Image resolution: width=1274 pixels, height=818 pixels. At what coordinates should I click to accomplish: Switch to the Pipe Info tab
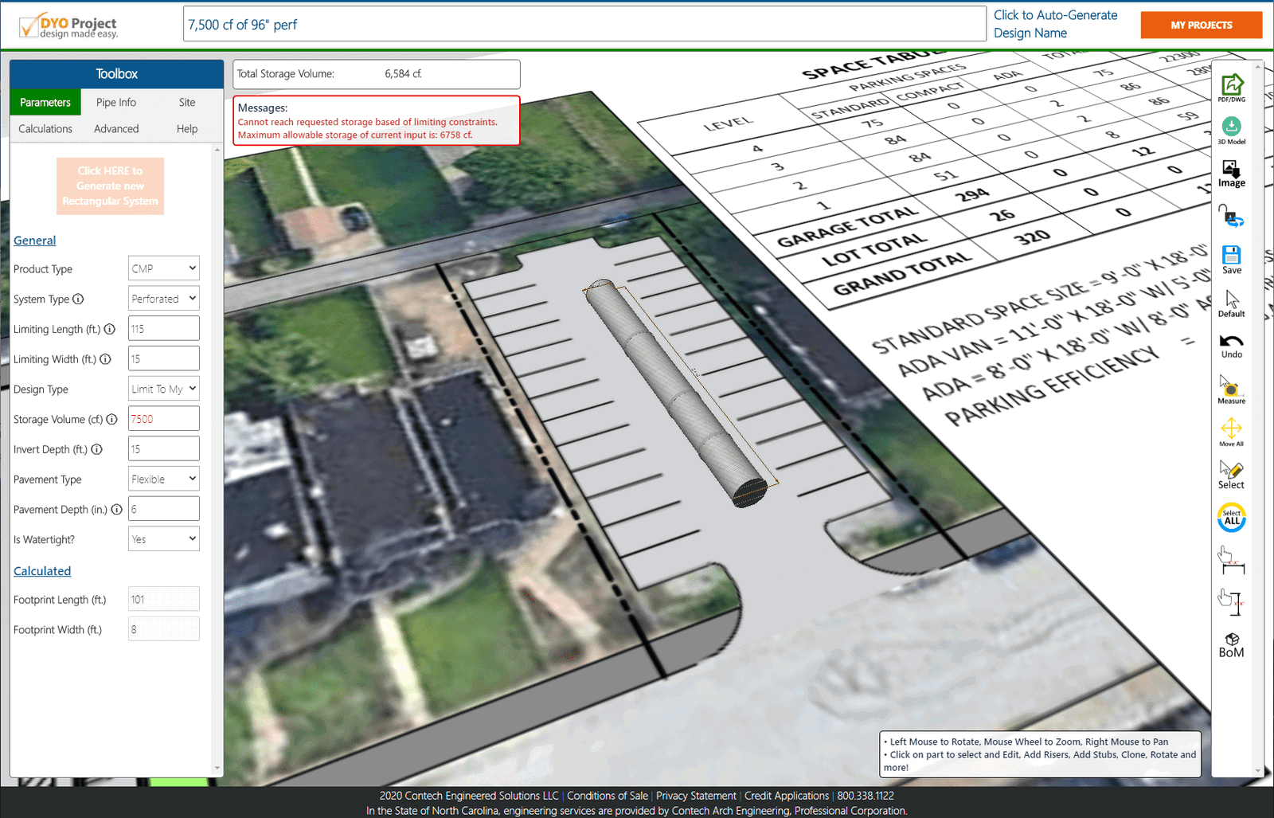click(116, 102)
